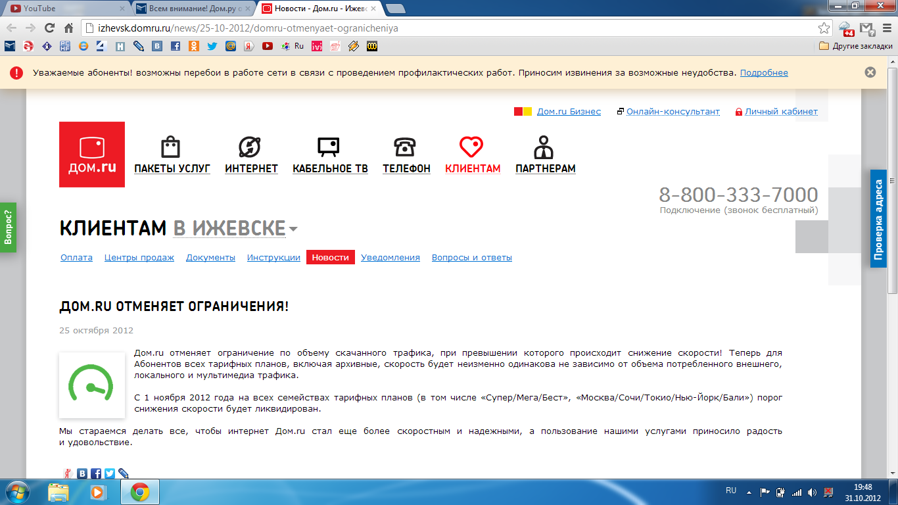
Task: Open the Action Center flag icon
Action: click(765, 492)
